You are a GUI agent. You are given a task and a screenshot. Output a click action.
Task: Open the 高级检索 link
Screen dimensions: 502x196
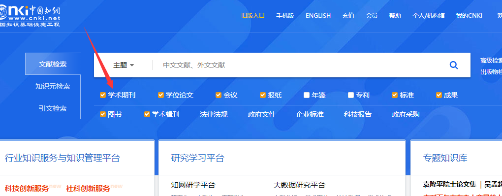(x=491, y=61)
